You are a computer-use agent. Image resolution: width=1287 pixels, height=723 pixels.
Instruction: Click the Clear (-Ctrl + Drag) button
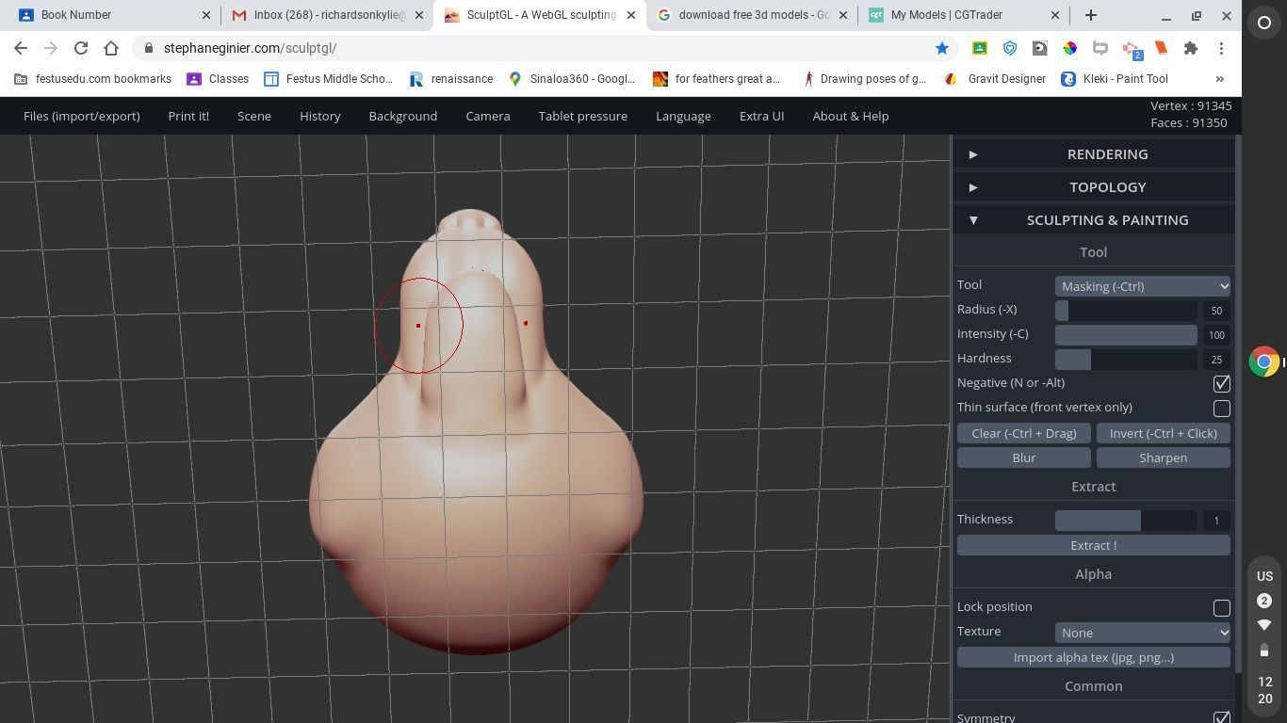pyautogui.click(x=1024, y=433)
